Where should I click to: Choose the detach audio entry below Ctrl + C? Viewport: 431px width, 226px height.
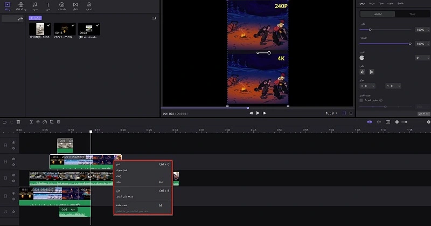click(143, 170)
